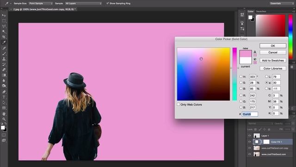Open Color Libraries
The width and height of the screenshot is (296, 167).
[x=273, y=68]
